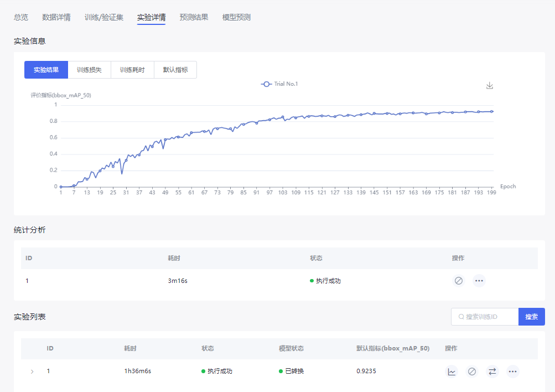Show 训练耗时 chart
The image size is (555, 392).
point(132,70)
